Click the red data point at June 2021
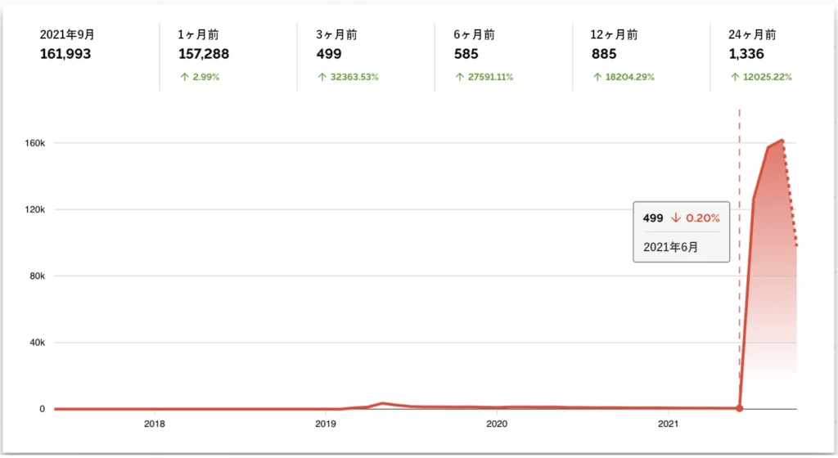 pos(740,408)
